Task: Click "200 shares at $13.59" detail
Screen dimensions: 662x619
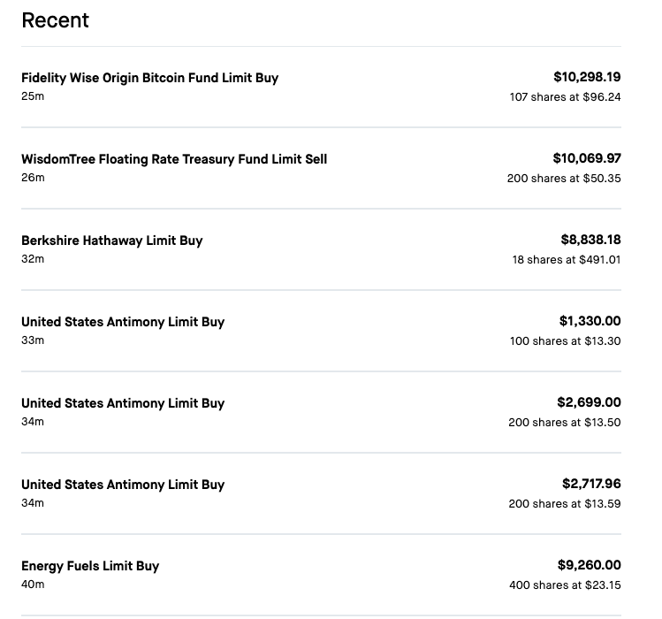Action: (x=564, y=504)
